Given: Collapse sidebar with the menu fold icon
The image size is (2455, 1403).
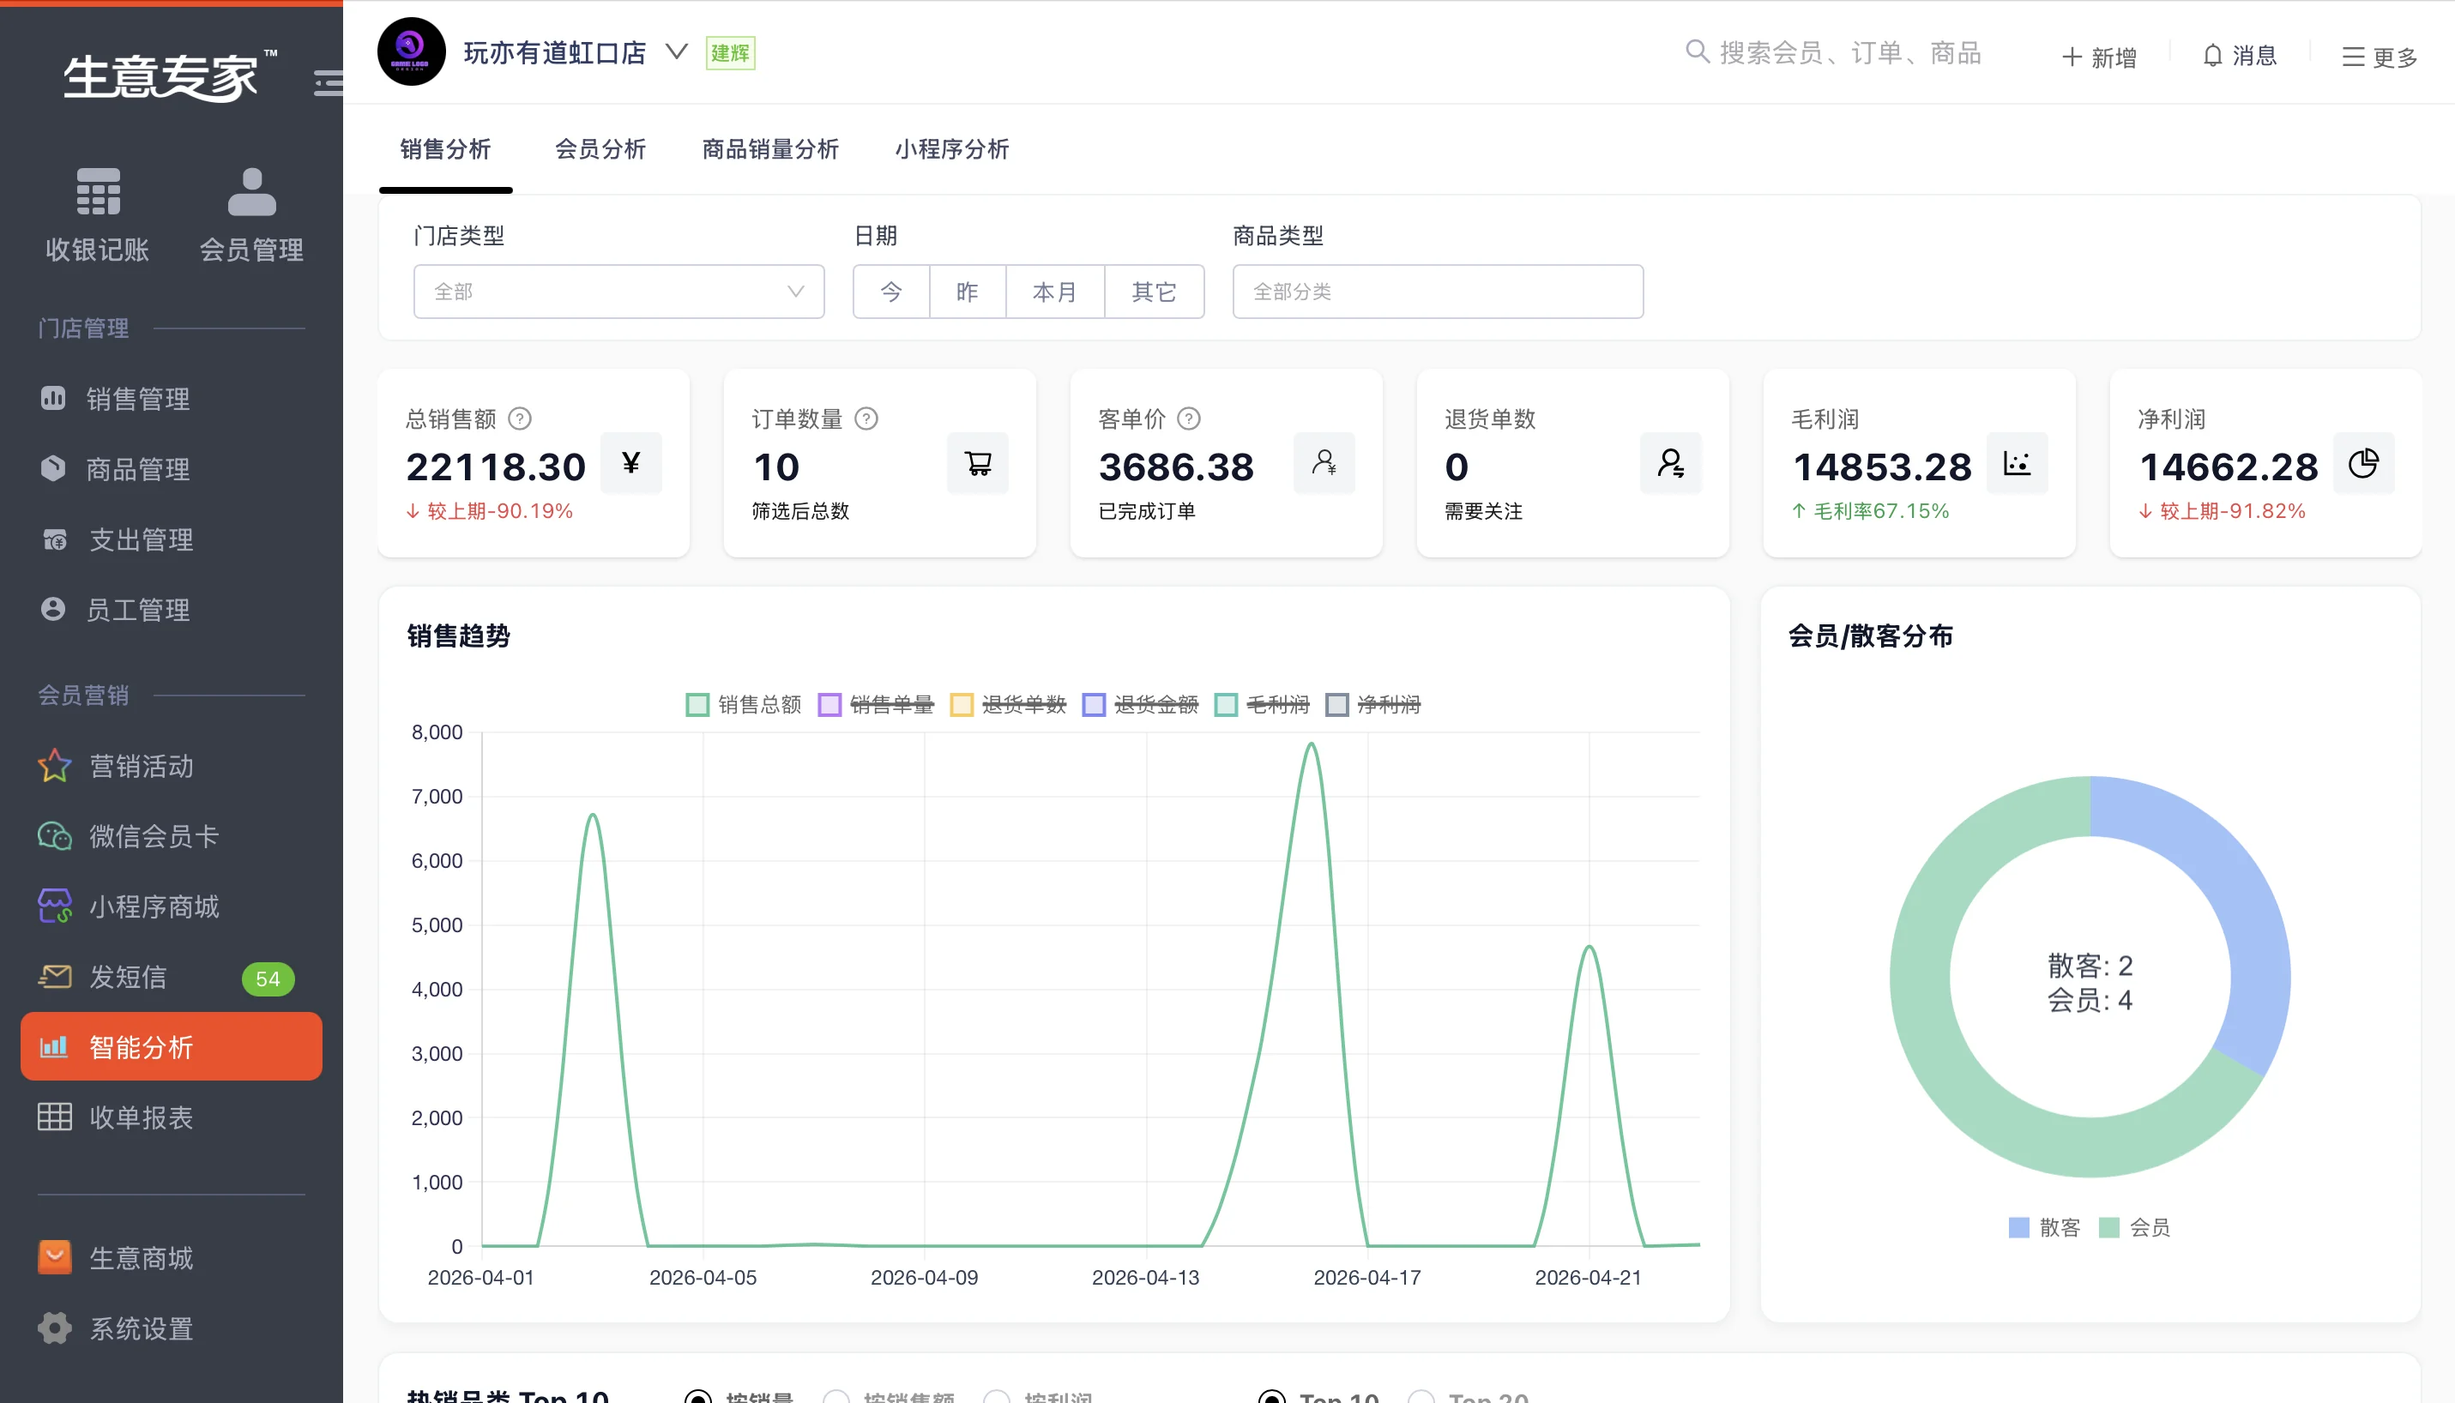Looking at the screenshot, I should tap(329, 83).
